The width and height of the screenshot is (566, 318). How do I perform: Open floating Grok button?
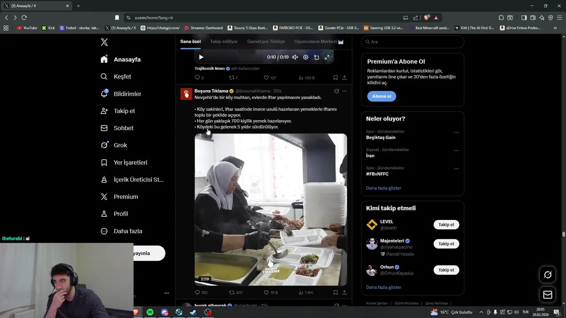click(547, 275)
